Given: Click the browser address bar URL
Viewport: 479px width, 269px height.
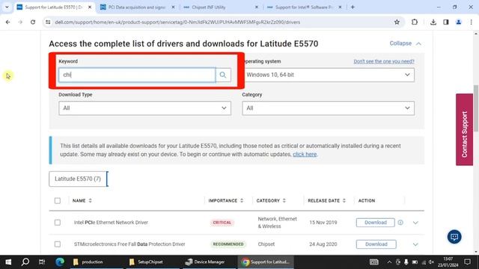Looking at the screenshot, I should coord(177,22).
